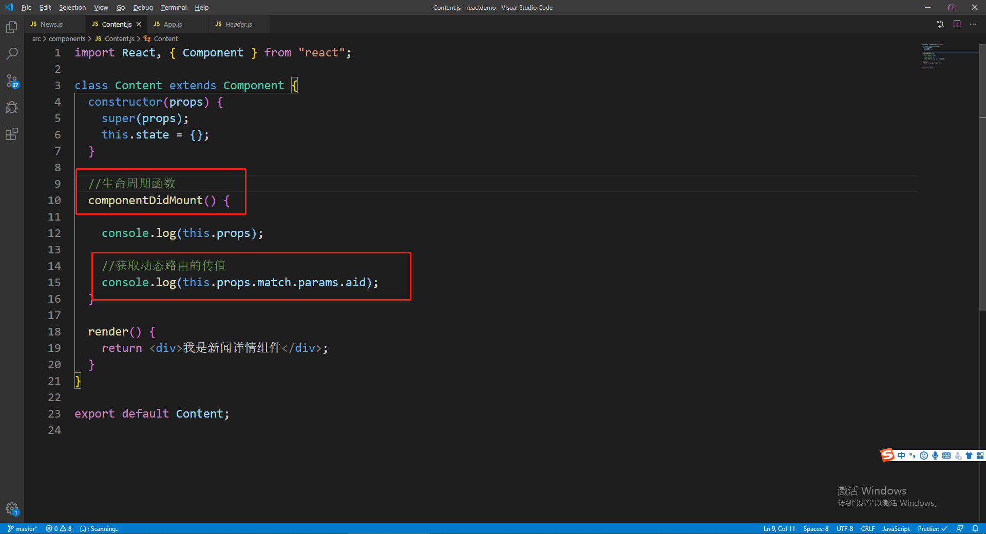Open Problems via errors and warnings count
The height and width of the screenshot is (534, 986).
click(x=59, y=528)
